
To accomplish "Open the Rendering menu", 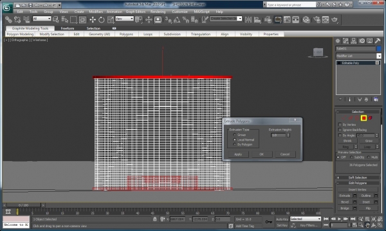I will click(158, 12).
